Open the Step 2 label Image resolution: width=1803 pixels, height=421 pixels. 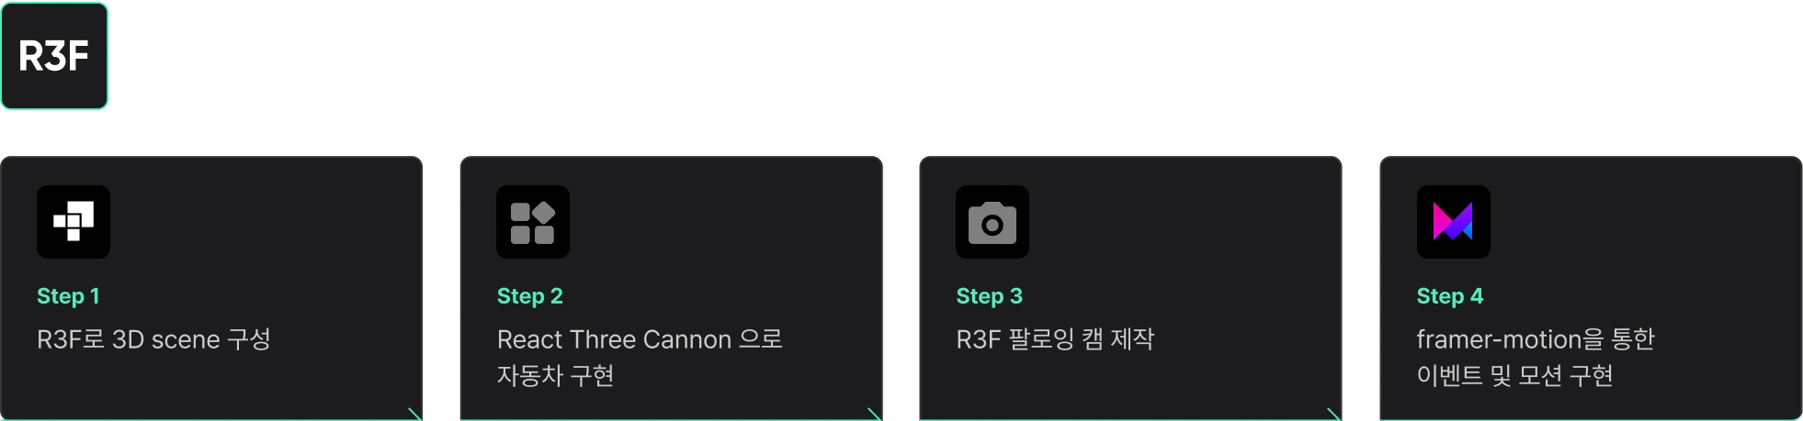530,296
